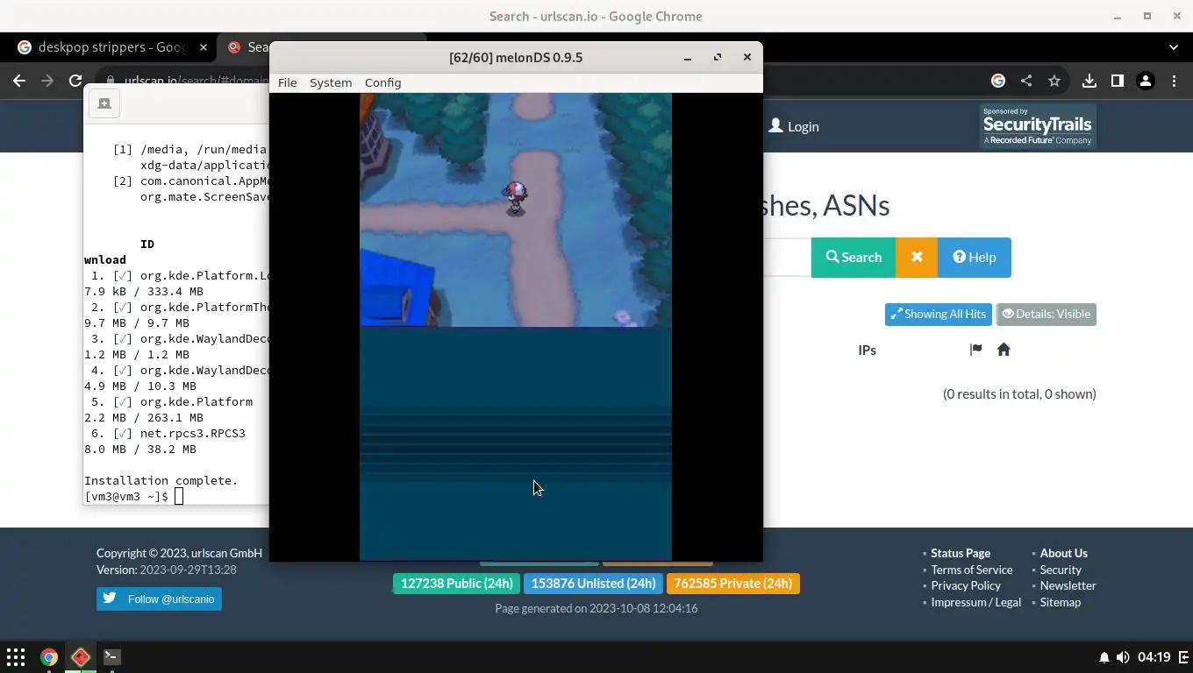This screenshot has height=673, width=1193.
Task: Click the volume speaker icon in the tray
Action: click(x=1123, y=657)
